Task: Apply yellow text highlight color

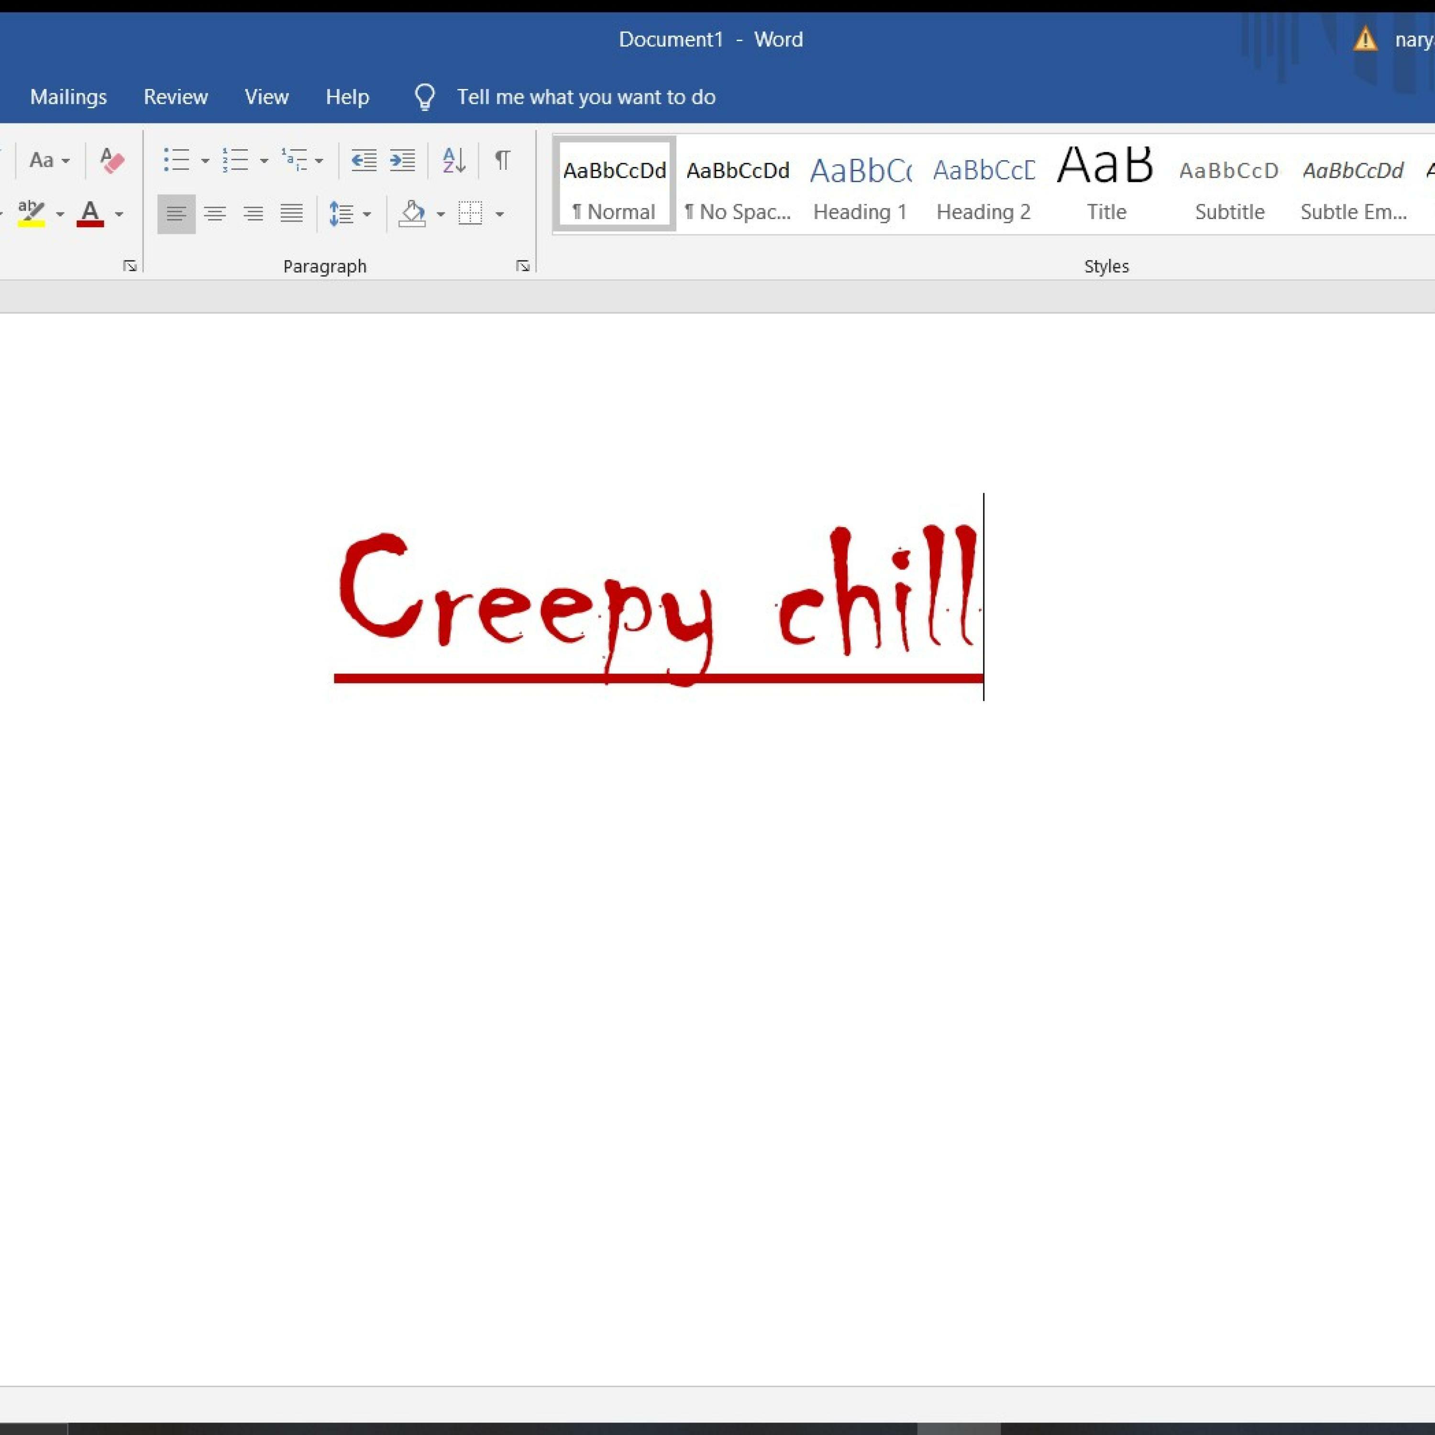Action: (31, 214)
